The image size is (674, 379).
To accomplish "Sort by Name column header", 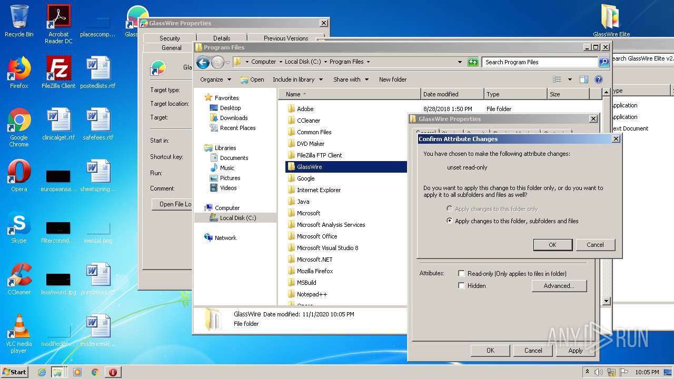I will tap(350, 94).
